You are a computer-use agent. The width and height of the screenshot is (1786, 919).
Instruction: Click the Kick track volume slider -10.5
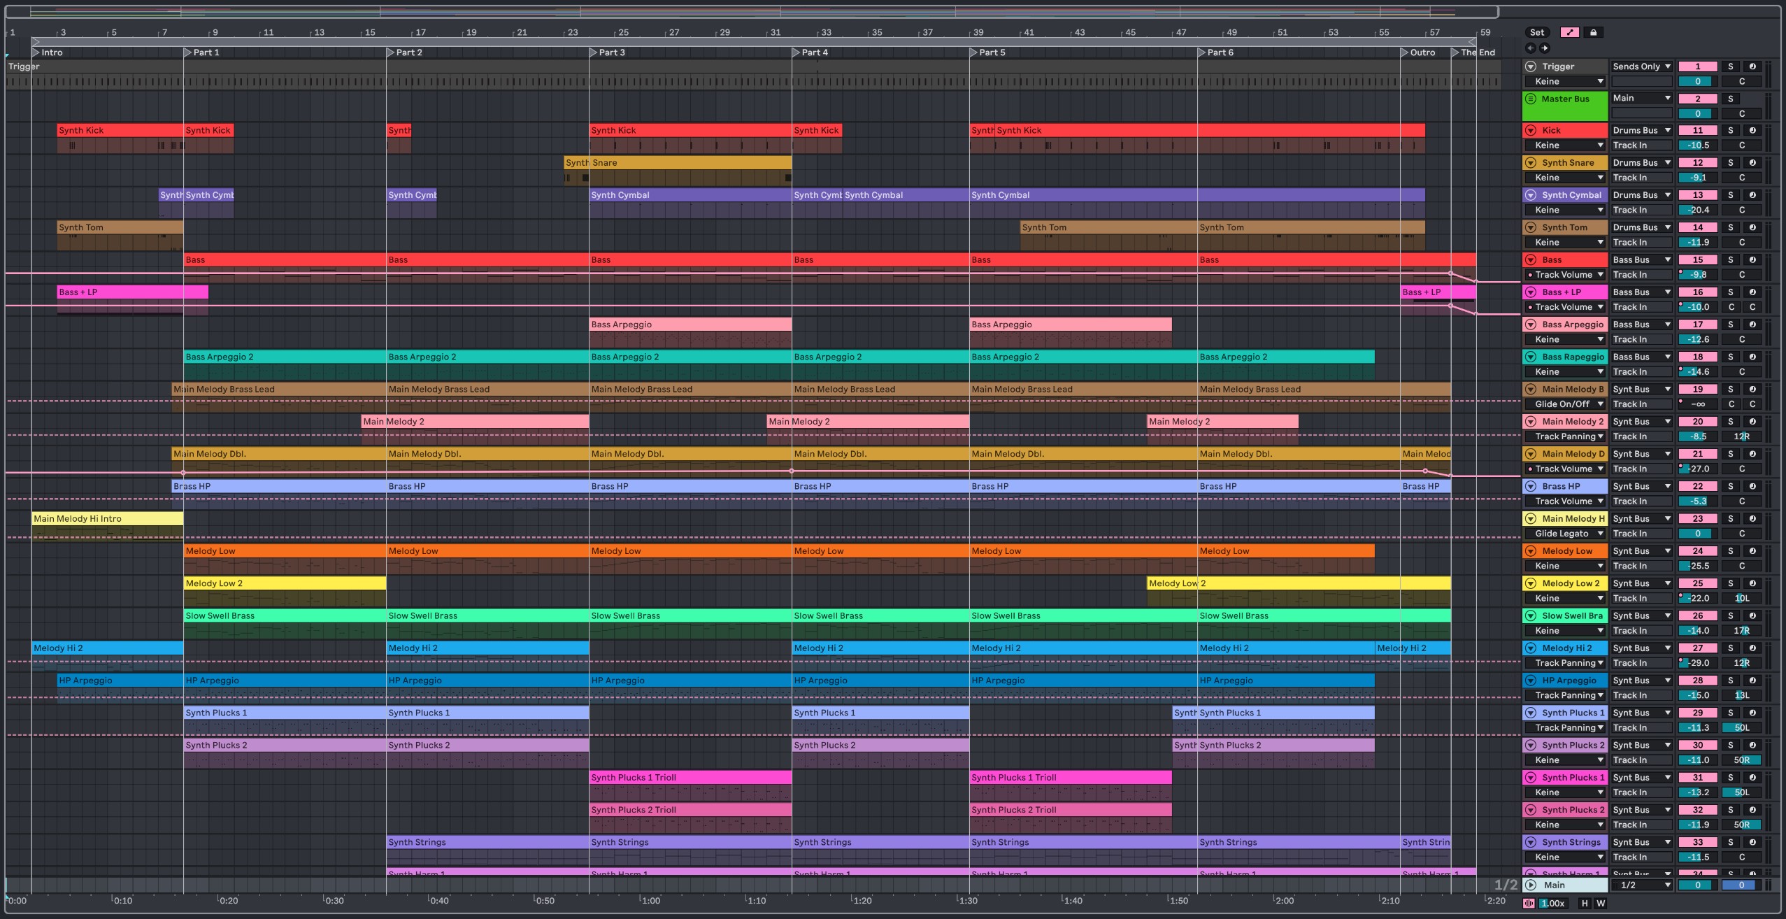pos(1697,145)
